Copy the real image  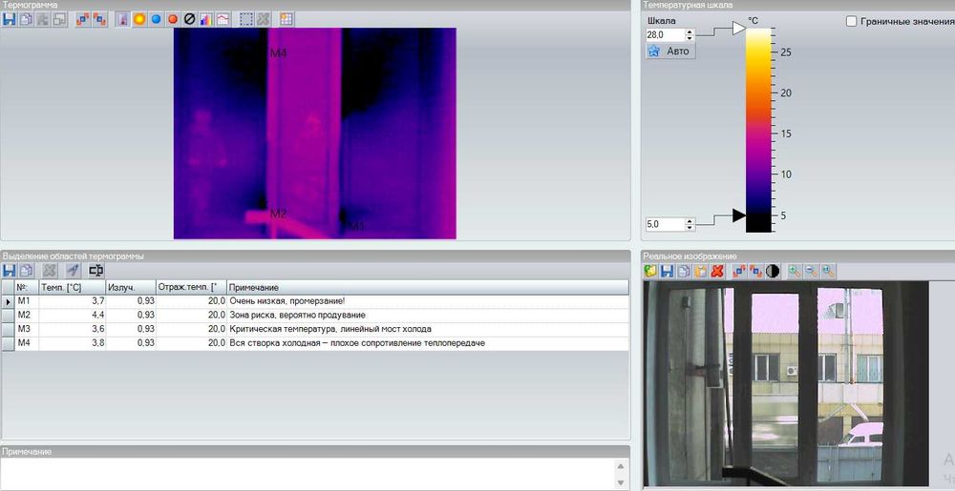[684, 272]
